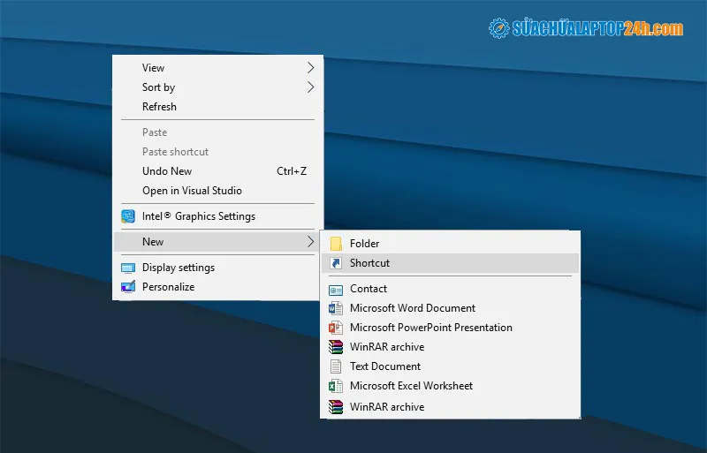Click the Shortcut arrow icon
The width and height of the screenshot is (707, 453).
pyautogui.click(x=336, y=263)
